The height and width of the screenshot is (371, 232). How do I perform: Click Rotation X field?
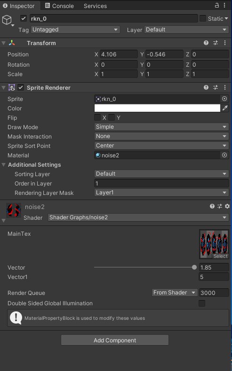coord(119,64)
